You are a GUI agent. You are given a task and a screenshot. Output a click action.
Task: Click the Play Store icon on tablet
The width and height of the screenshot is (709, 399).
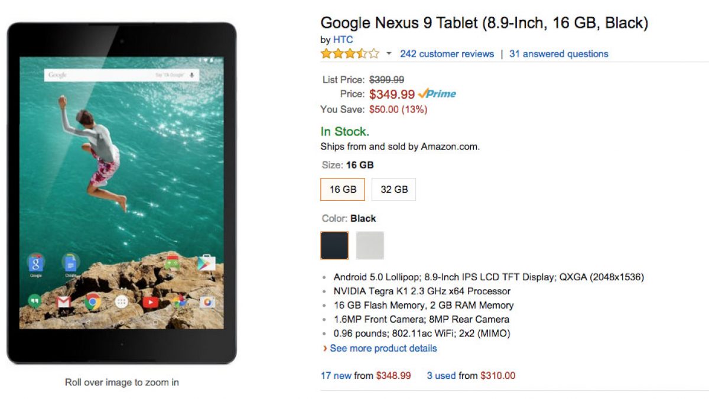pos(206,263)
